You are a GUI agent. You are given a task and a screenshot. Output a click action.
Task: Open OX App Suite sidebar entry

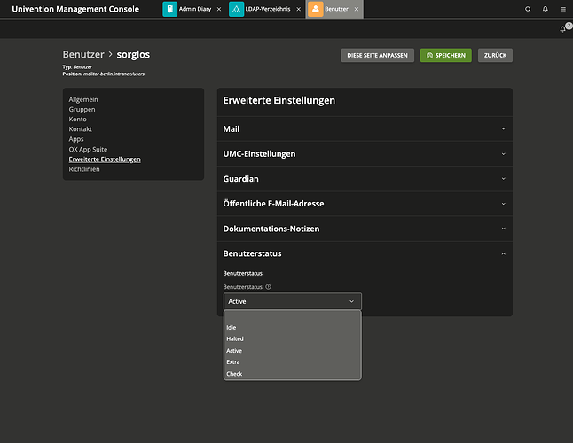[90, 149]
